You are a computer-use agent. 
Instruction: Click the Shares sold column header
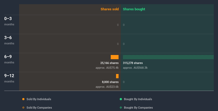tap(110, 9)
